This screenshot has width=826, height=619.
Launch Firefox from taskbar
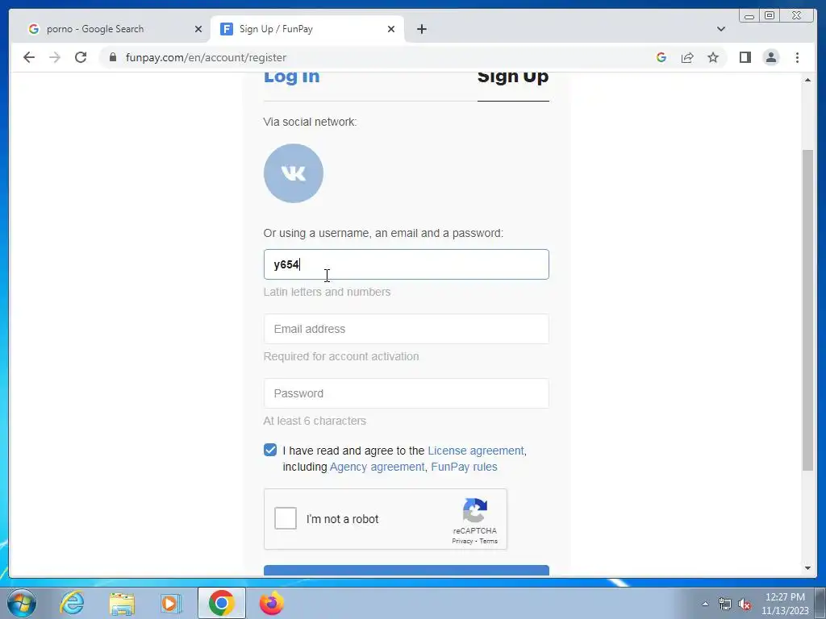tap(272, 603)
